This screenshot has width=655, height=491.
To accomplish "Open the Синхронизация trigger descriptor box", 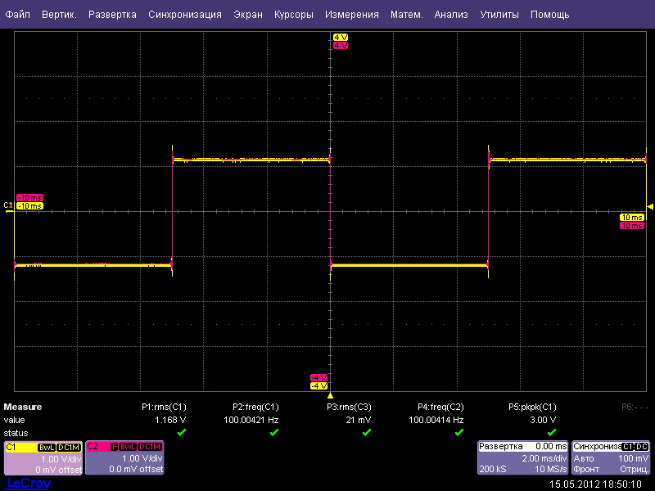I will click(611, 458).
